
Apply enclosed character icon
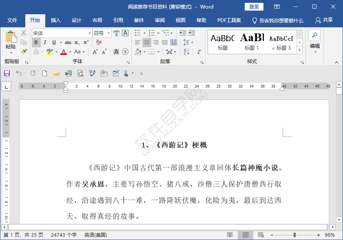[x=125, y=52]
